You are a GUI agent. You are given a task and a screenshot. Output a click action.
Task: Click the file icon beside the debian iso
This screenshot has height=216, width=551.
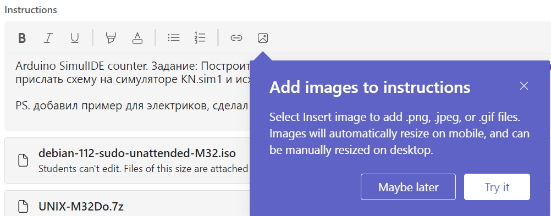pos(23,160)
